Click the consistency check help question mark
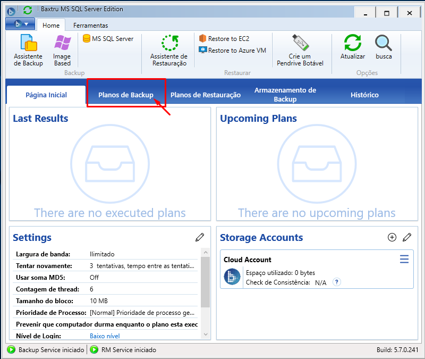 click(336, 282)
